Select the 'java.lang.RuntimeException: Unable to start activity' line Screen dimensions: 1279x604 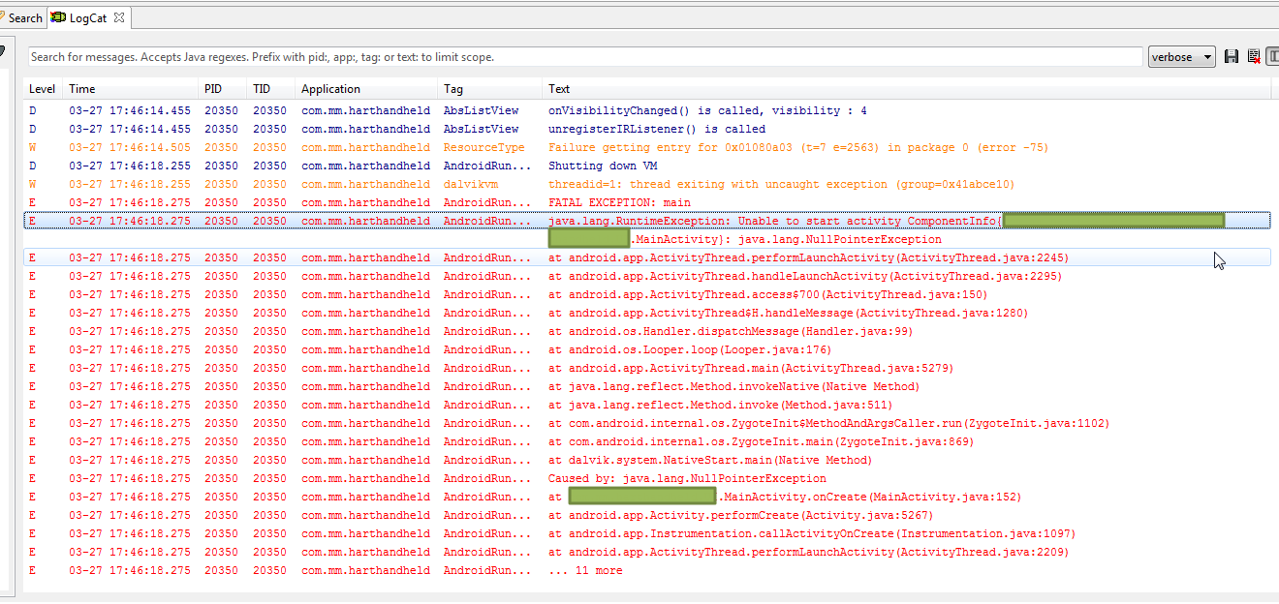(x=647, y=221)
